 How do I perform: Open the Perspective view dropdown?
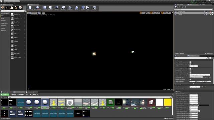(x=33, y=13)
